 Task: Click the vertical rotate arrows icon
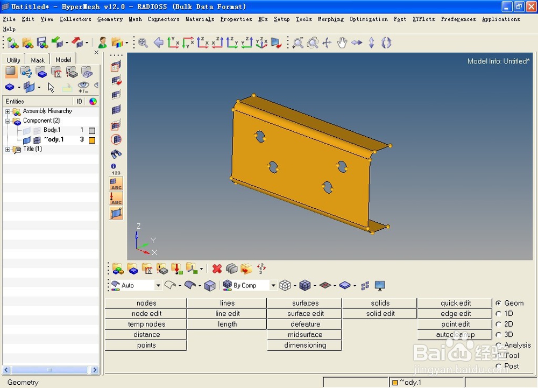[x=371, y=43]
